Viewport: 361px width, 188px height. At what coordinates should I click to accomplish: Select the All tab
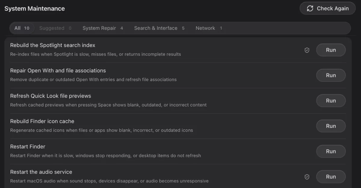[22, 28]
